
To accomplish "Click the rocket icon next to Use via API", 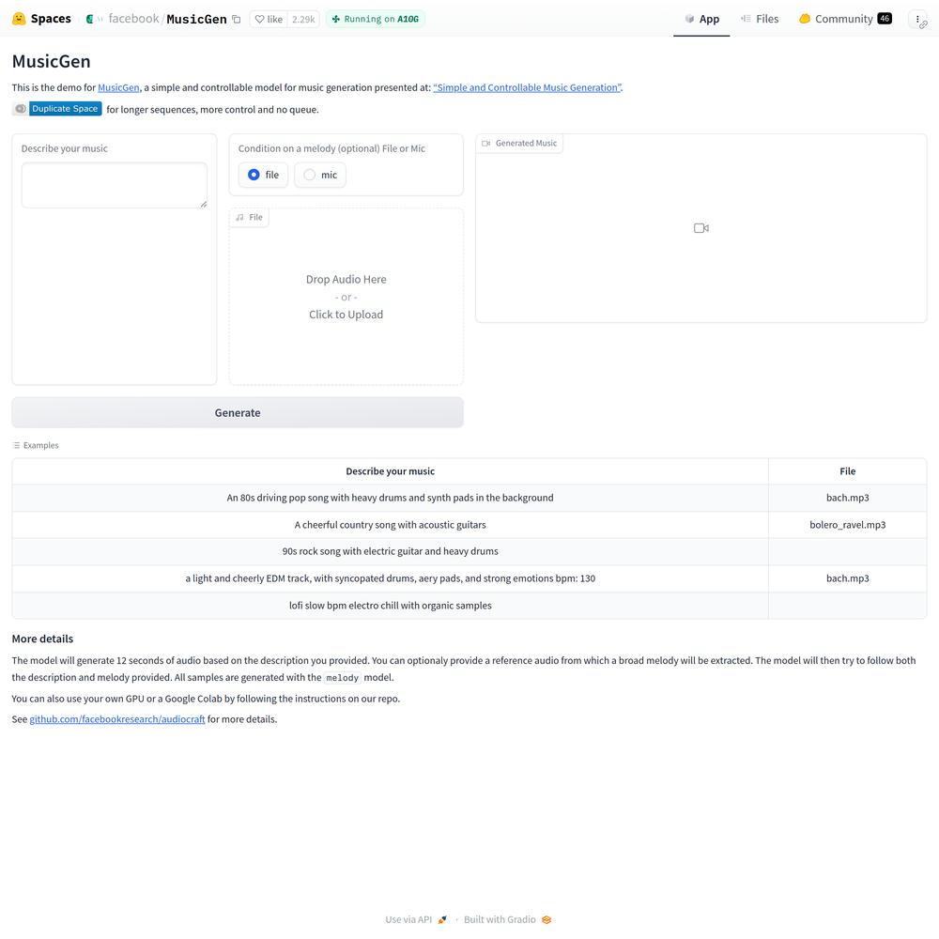I will click(x=442, y=920).
